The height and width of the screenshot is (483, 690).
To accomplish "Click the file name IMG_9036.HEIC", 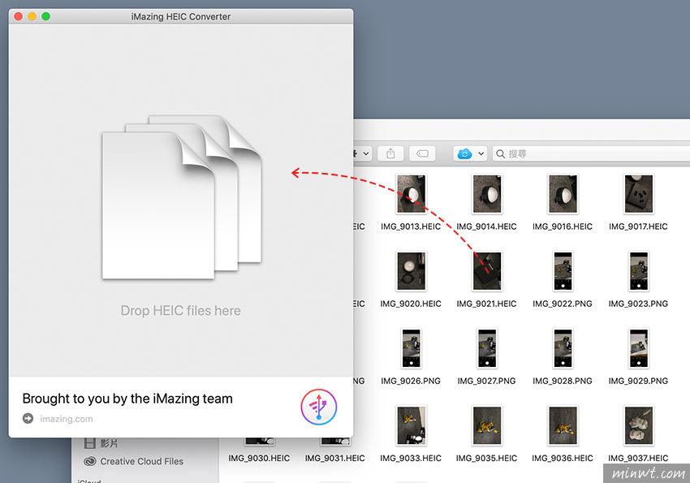I will (x=563, y=458).
